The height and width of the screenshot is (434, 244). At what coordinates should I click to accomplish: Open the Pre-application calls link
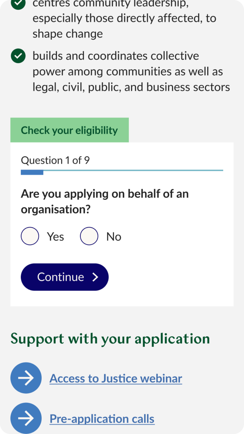tap(102, 419)
